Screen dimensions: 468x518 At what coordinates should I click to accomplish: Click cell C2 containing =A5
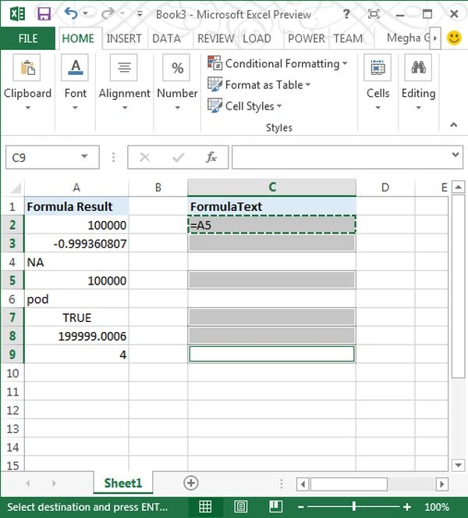tap(271, 225)
